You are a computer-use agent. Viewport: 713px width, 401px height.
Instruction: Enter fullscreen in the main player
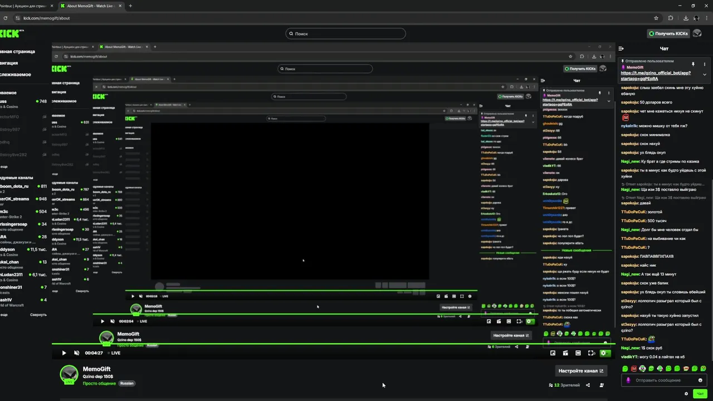591,353
